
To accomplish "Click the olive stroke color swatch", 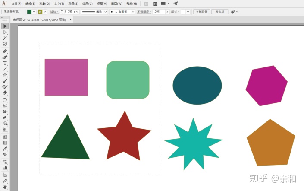I will 40,12.
